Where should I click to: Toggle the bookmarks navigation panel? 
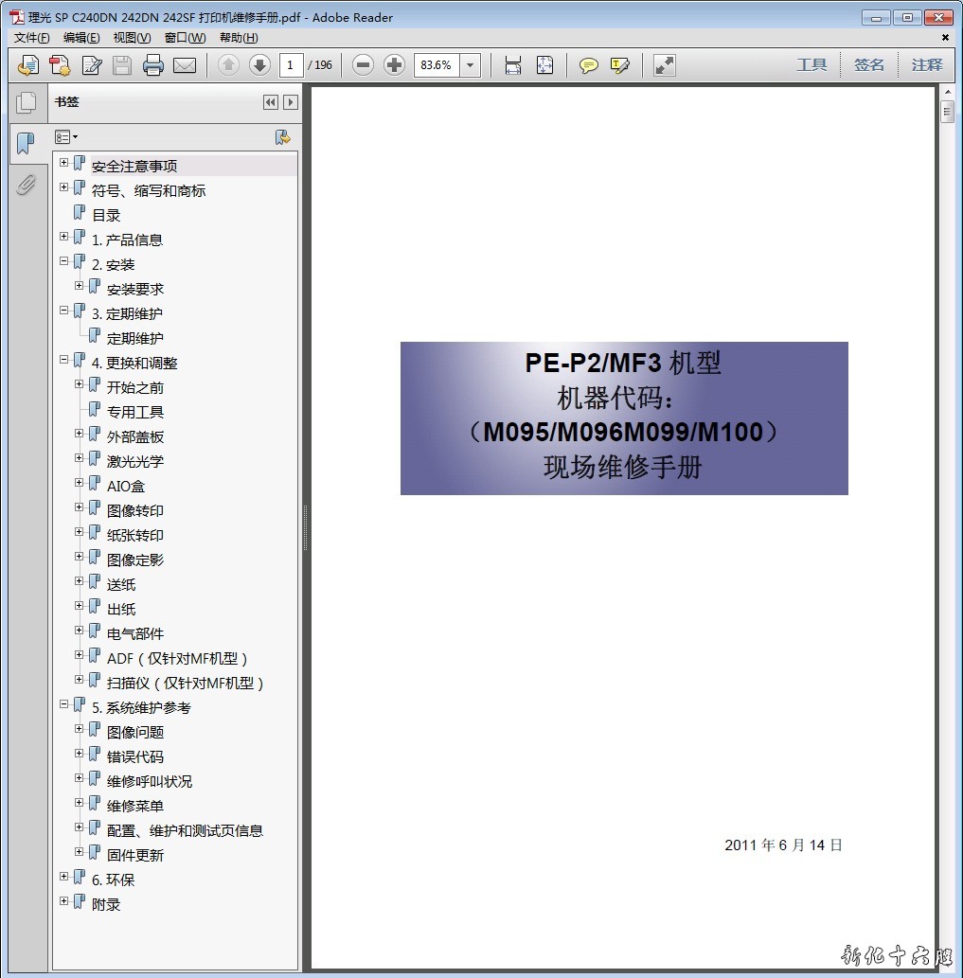(26, 144)
